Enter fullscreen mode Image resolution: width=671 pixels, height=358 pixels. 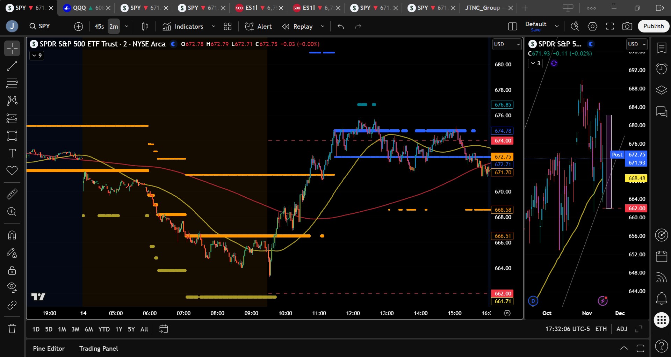[610, 27]
